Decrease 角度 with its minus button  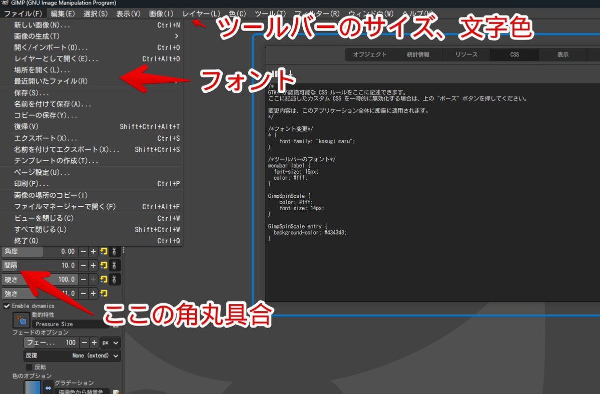pyautogui.click(x=84, y=251)
